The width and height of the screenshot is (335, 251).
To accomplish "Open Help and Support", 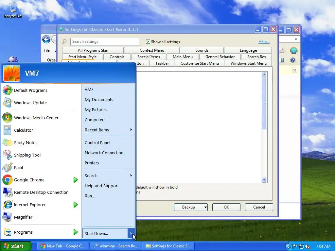I will click(x=109, y=186).
